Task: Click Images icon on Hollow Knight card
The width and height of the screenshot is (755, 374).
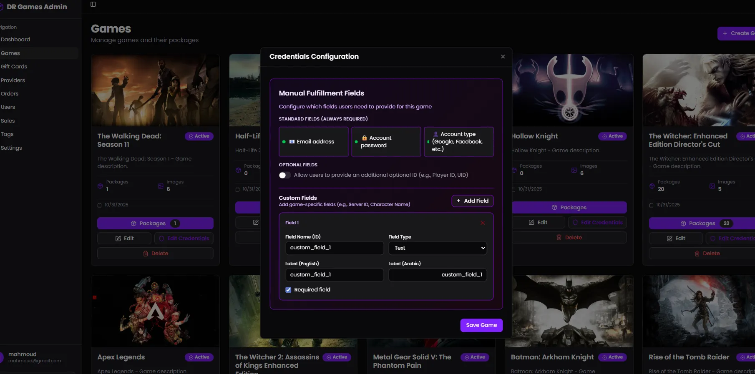Action: (574, 170)
